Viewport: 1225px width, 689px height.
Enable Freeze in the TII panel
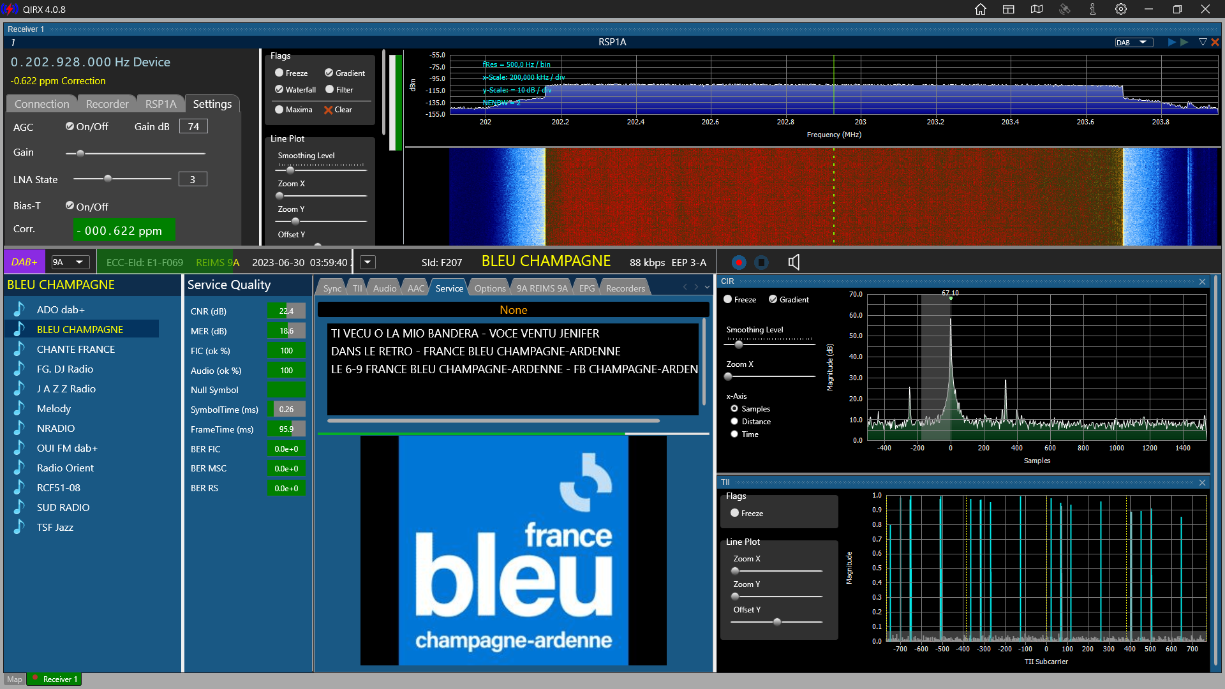pyautogui.click(x=734, y=513)
